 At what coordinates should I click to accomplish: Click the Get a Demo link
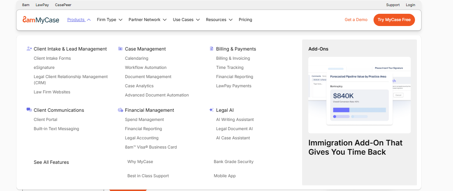[356, 20]
